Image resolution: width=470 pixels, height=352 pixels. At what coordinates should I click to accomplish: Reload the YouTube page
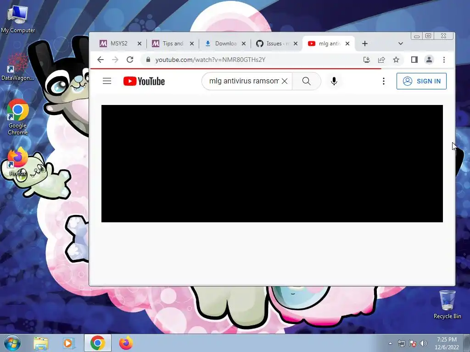click(x=130, y=60)
